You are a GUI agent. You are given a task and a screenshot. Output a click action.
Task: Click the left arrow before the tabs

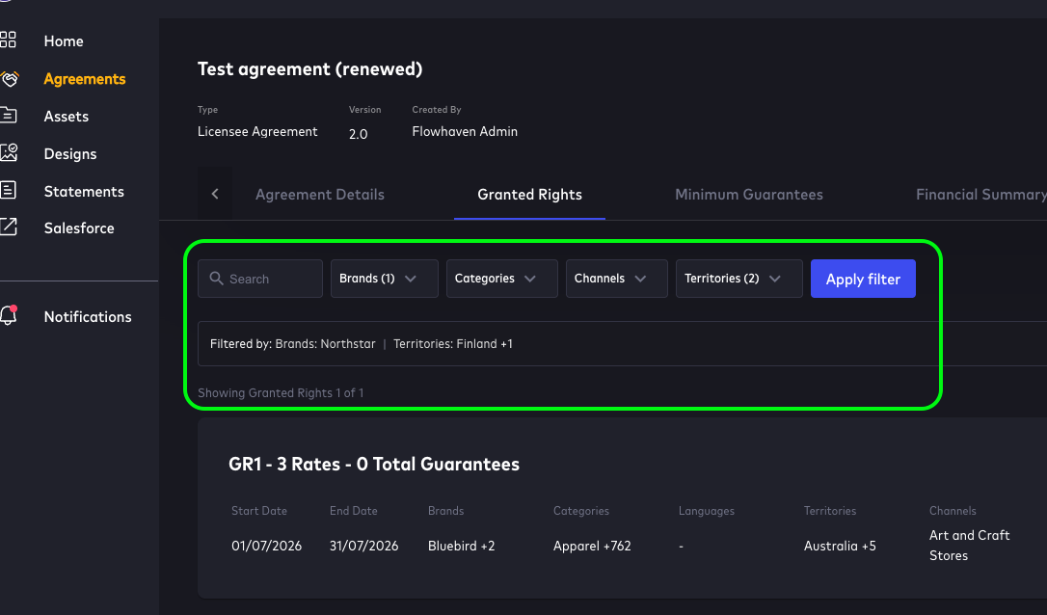(x=215, y=194)
